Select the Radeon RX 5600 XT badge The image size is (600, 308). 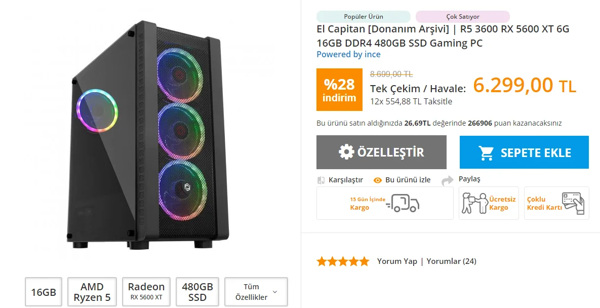pos(146,292)
